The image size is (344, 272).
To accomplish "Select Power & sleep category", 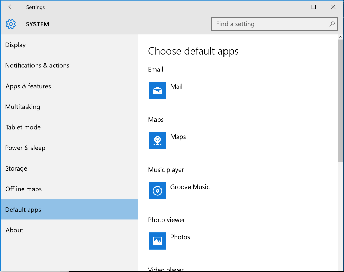I will [x=25, y=148].
